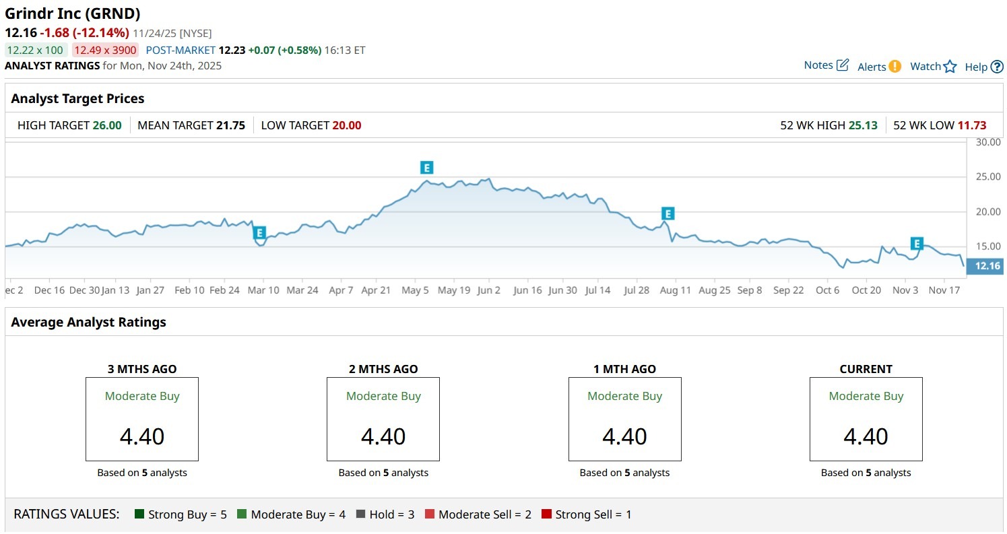Click the orange Alerts exclamation icon

[895, 66]
